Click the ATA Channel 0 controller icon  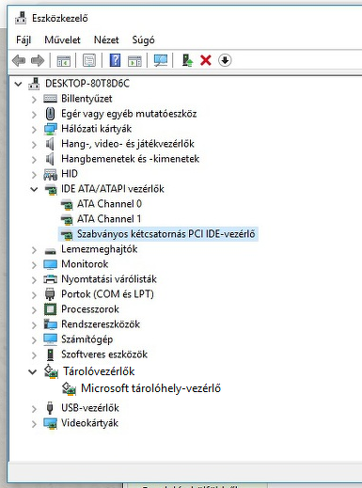pos(67,204)
